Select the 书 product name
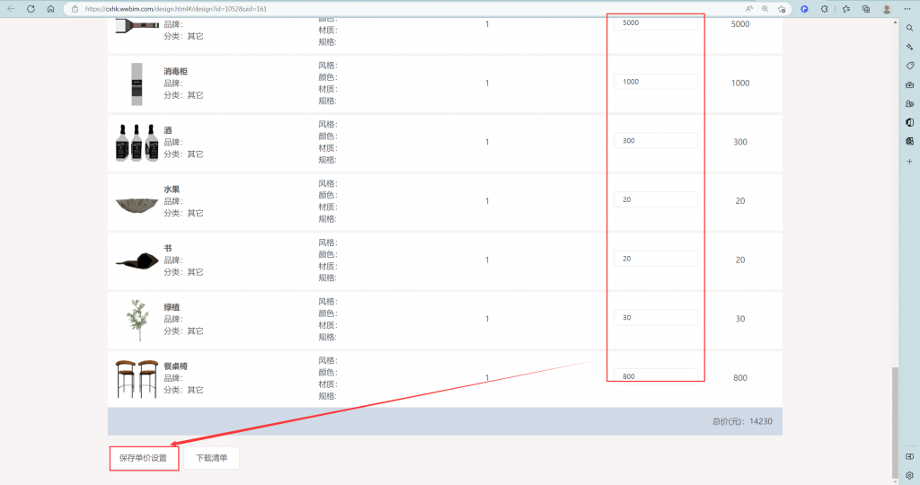This screenshot has height=485, width=920. [168, 248]
